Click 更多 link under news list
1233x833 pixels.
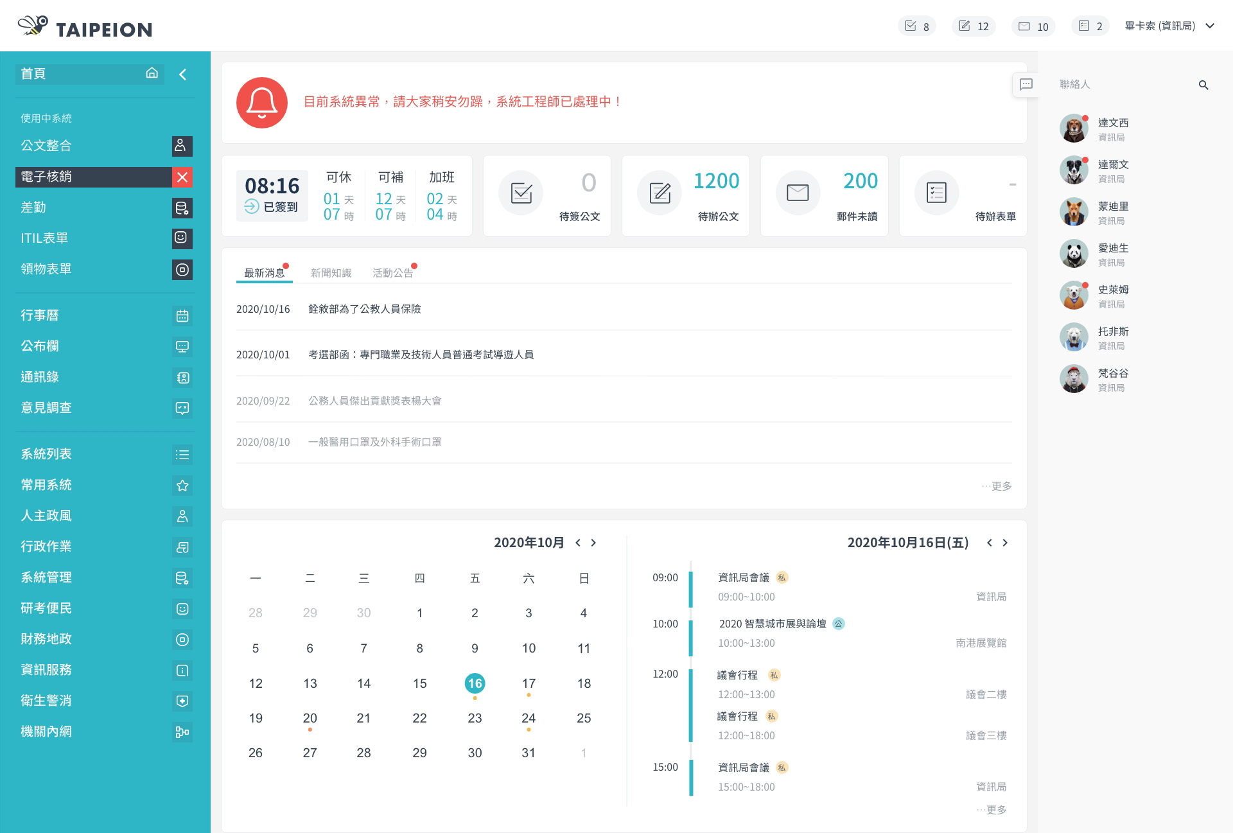(x=1000, y=486)
